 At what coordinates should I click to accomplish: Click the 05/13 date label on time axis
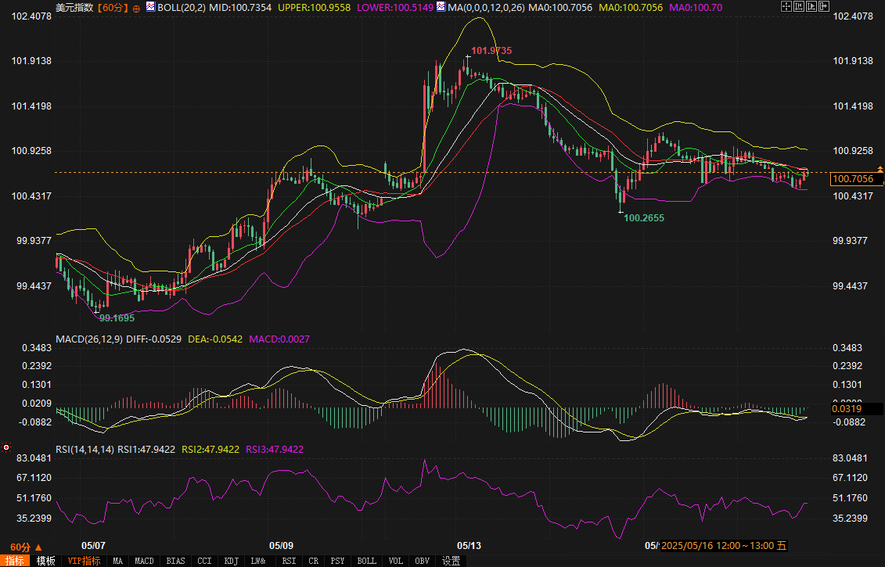[x=469, y=546]
